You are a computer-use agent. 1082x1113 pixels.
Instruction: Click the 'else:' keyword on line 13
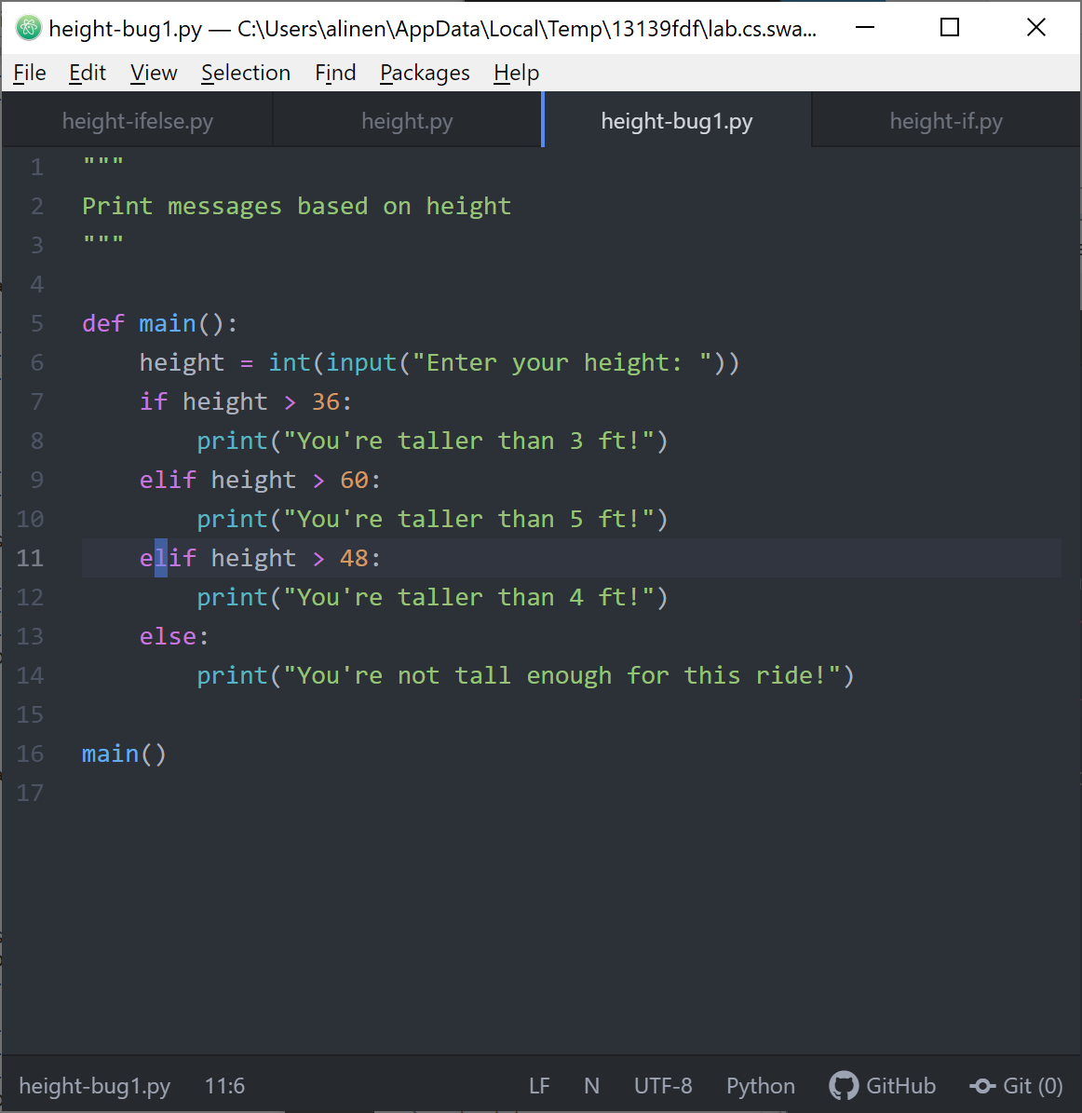click(174, 636)
